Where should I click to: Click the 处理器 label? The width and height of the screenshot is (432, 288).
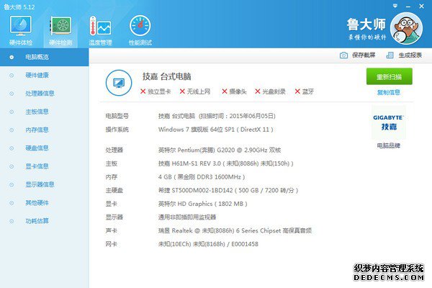point(114,150)
